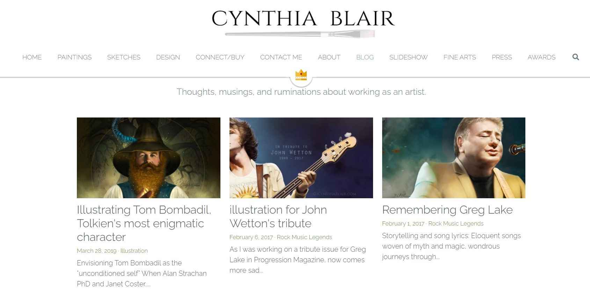
Task: Open the Contact Me page
Action: pos(281,57)
